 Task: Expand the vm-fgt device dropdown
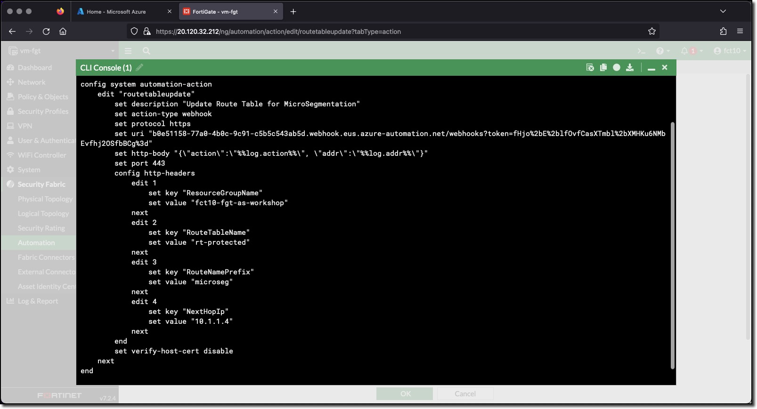62,51
